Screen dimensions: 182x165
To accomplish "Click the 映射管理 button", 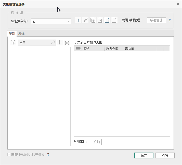I will [157, 20].
